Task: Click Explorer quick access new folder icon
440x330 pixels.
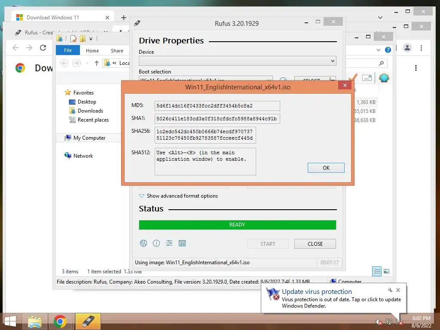Action: 82,38
